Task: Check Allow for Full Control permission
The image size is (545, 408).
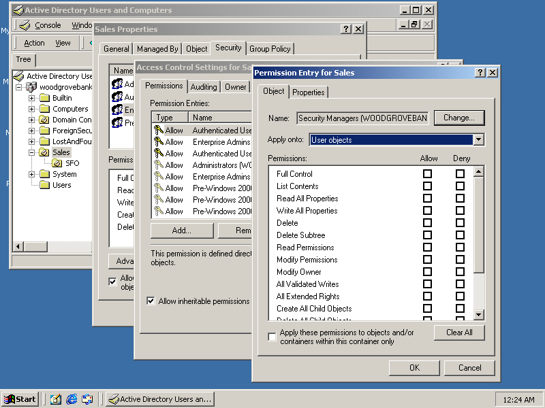Action: (427, 174)
